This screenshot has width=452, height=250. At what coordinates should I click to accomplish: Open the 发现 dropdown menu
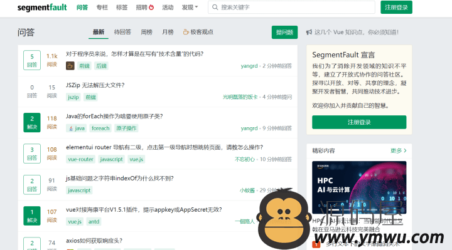(190, 8)
